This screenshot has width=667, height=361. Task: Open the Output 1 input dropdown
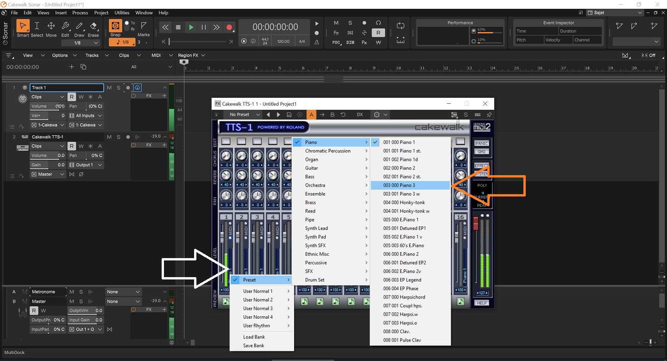point(86,165)
